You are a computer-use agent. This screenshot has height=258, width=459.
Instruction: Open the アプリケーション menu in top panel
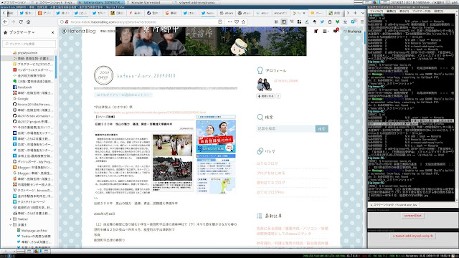[14, 2]
